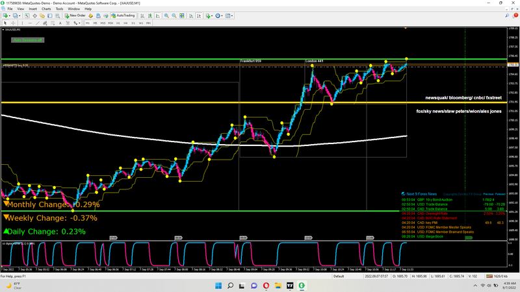The width and height of the screenshot is (520, 292).
Task: Switch chart to bar chart
Action: pos(142,16)
